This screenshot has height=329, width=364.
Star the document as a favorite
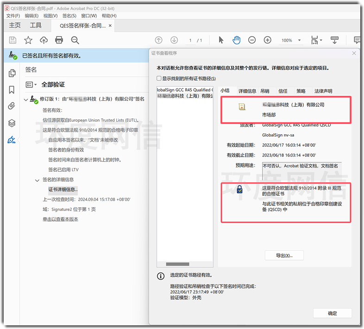(x=28, y=40)
